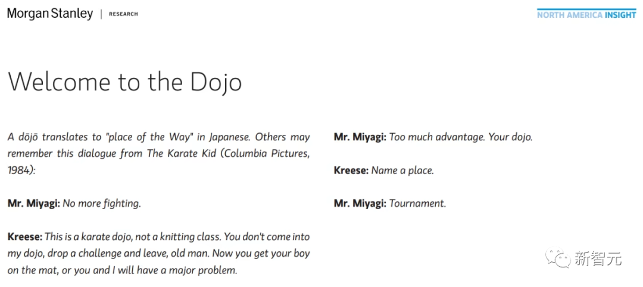Image resolution: width=643 pixels, height=287 pixels.
Task: Click the line "Name a place."
Action: (x=402, y=171)
